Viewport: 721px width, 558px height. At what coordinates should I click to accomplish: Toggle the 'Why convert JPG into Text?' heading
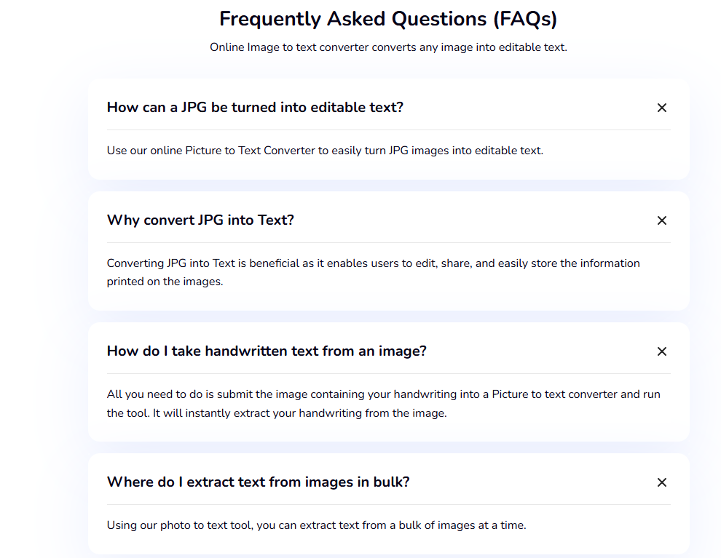pos(200,220)
